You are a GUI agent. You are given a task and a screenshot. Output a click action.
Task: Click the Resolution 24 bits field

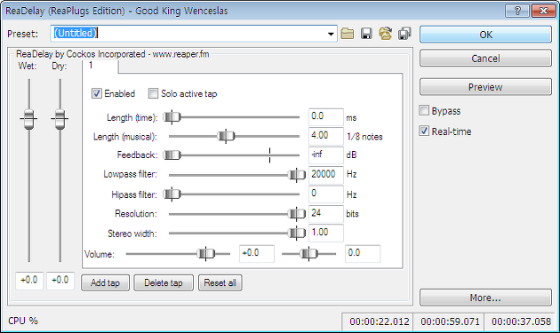click(325, 214)
